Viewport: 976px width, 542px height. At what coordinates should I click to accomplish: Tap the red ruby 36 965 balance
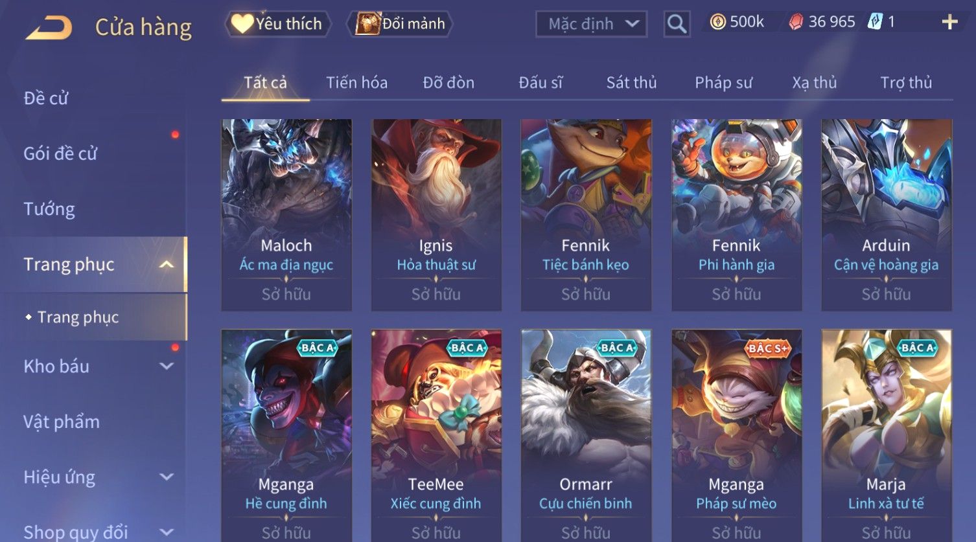(822, 22)
